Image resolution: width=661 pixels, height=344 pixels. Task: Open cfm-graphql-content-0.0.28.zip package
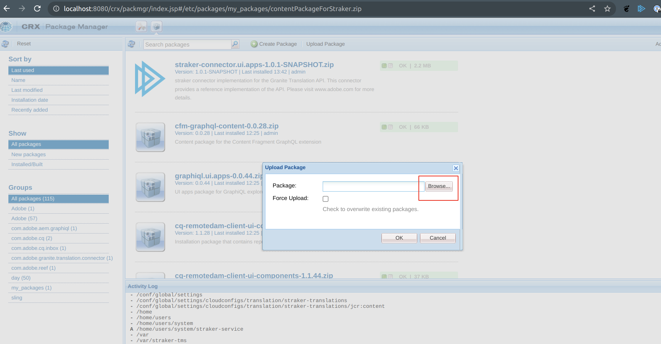pos(227,126)
